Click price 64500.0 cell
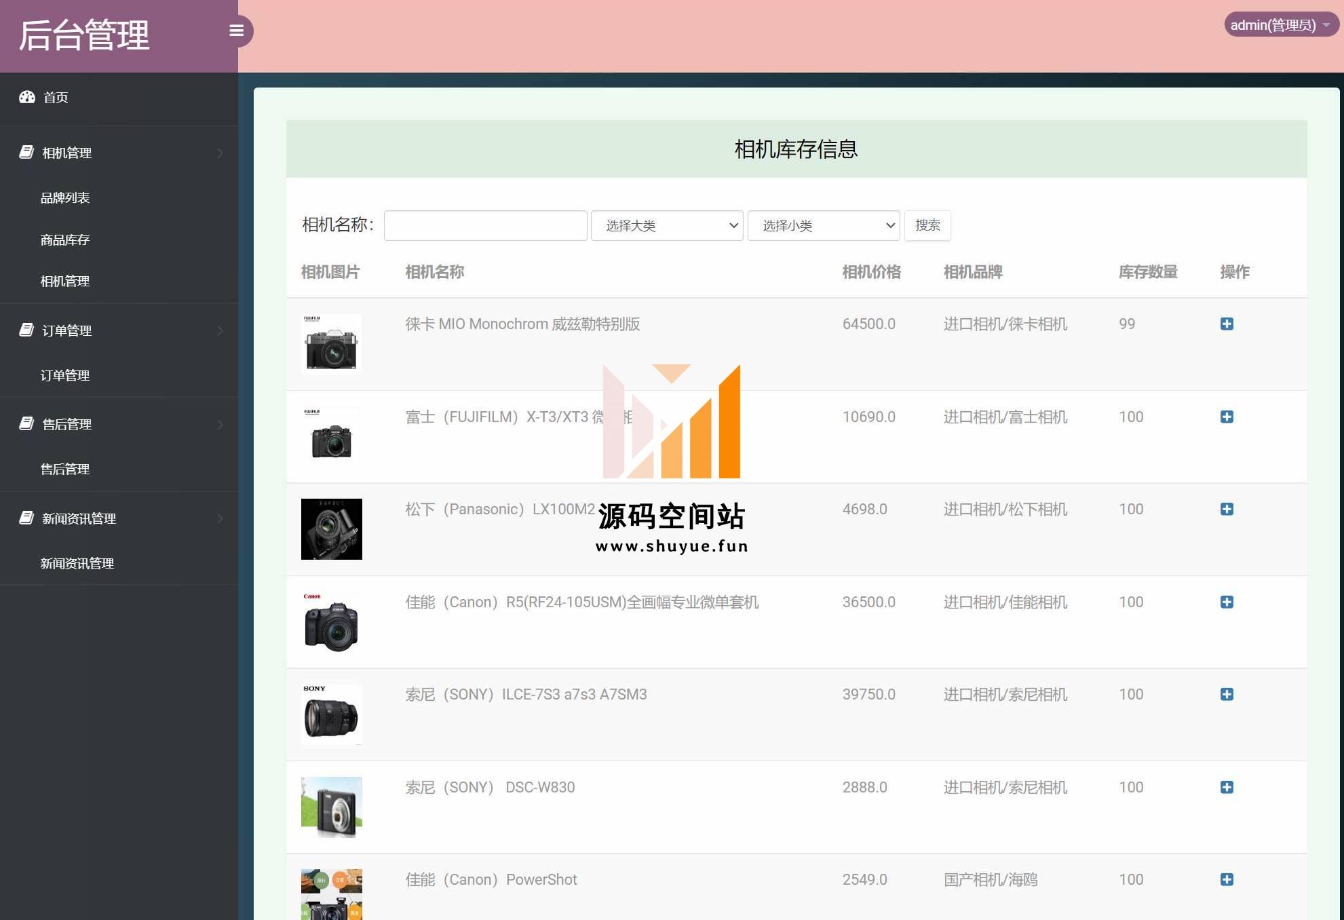Viewport: 1344px width, 920px height. (869, 324)
